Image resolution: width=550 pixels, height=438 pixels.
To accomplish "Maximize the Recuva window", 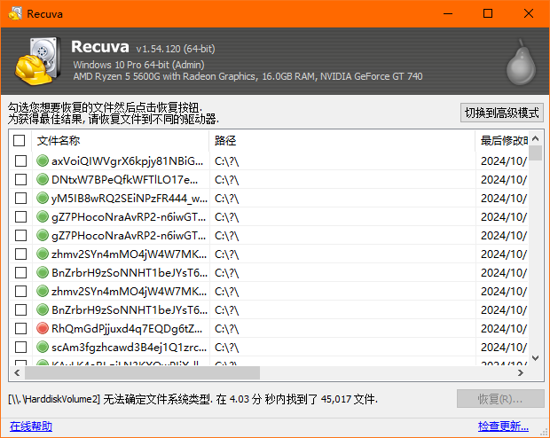I will pos(488,13).
